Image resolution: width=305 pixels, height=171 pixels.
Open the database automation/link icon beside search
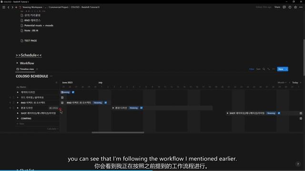tap(268, 69)
